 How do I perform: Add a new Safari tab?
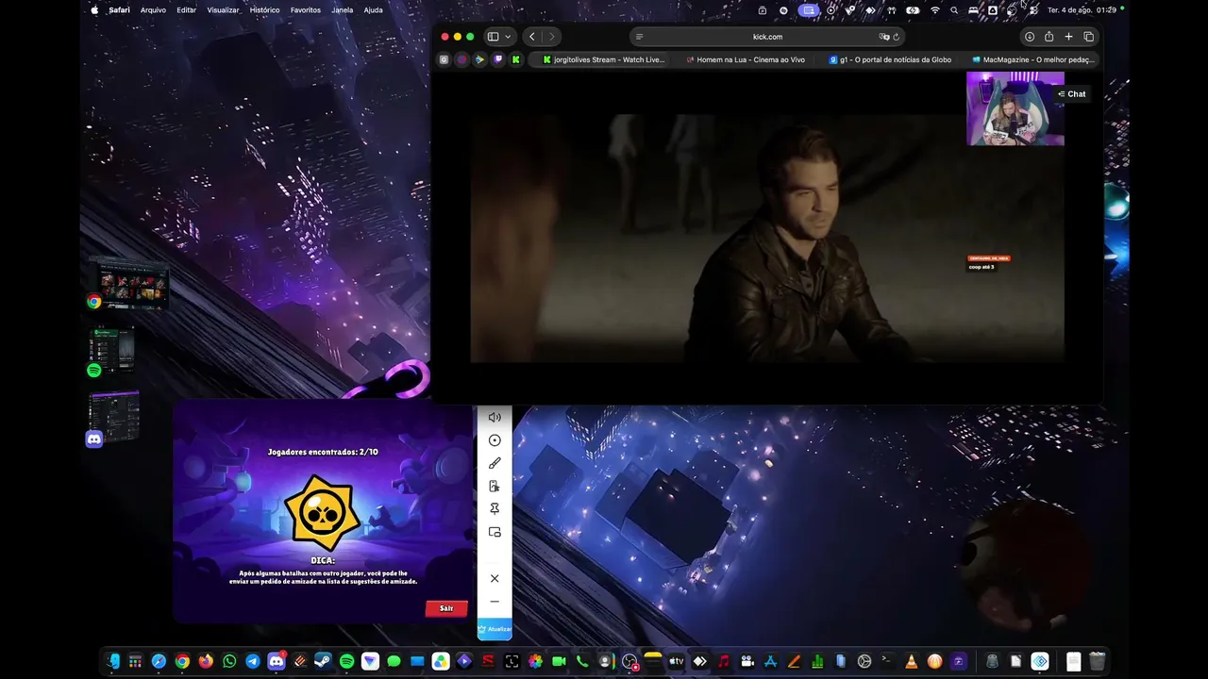(x=1068, y=37)
